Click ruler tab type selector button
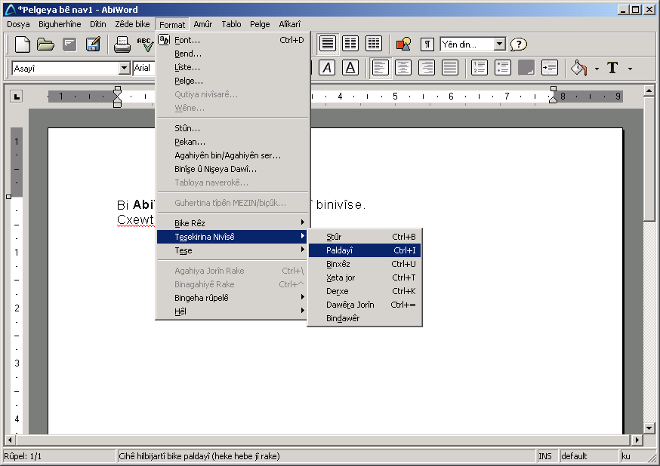The image size is (660, 466). click(x=16, y=97)
